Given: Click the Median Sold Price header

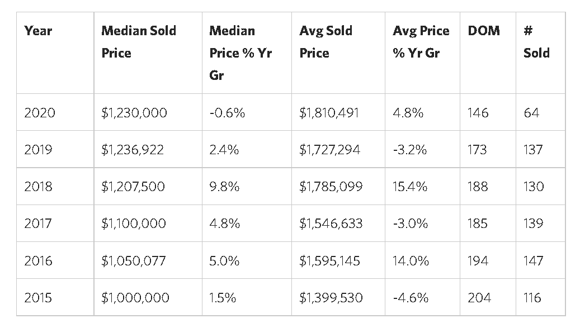Looking at the screenshot, I should (138, 42).
